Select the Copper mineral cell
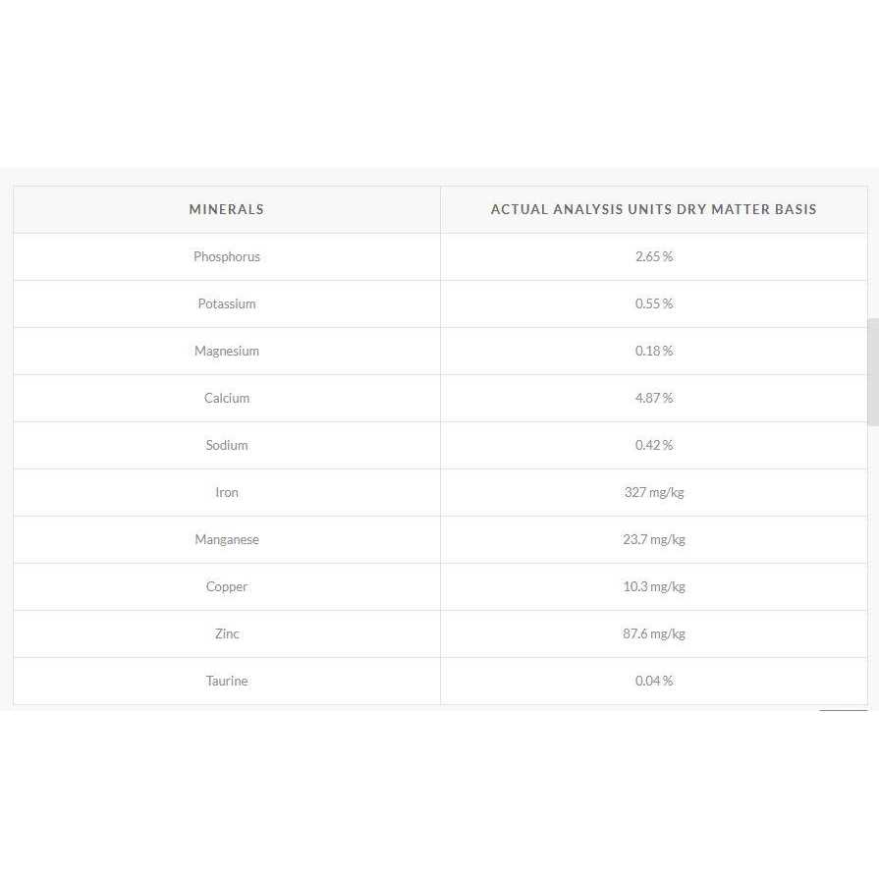Image resolution: width=879 pixels, height=879 pixels. click(227, 586)
